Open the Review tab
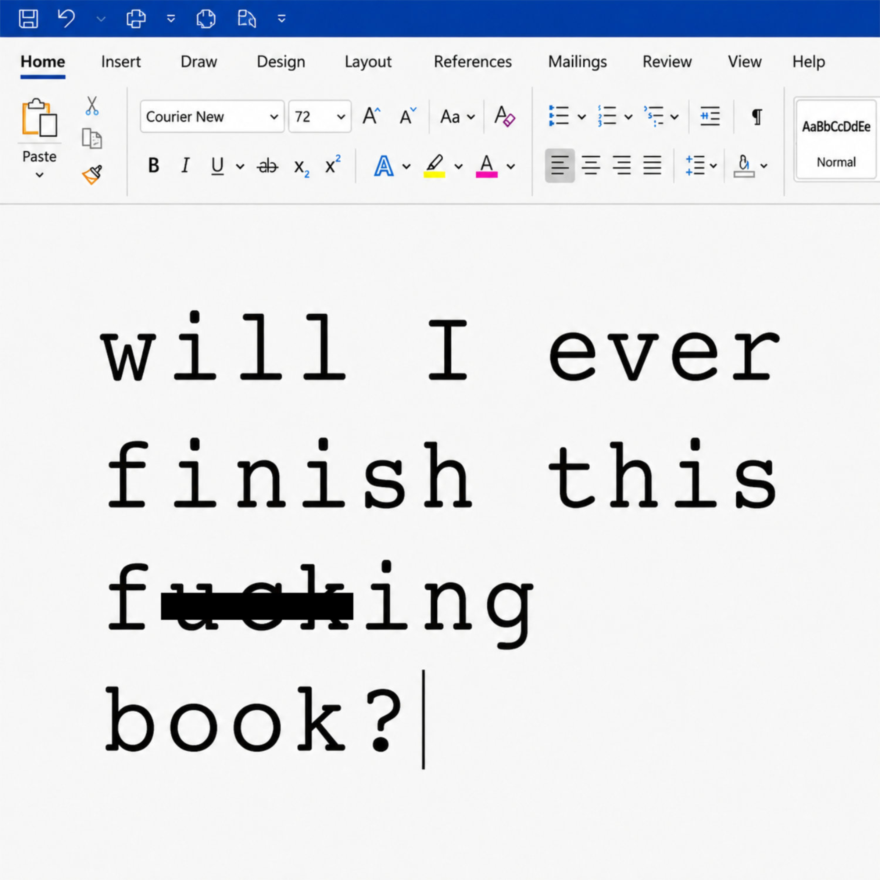The image size is (880, 880). tap(667, 62)
